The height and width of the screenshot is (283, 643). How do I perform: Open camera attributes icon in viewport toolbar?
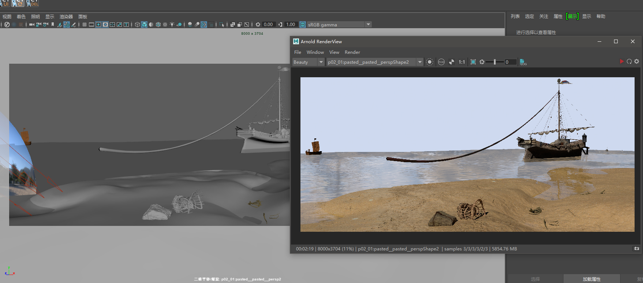click(x=46, y=25)
